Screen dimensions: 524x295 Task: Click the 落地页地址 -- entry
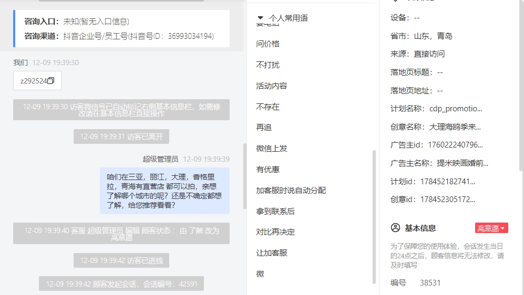click(x=416, y=91)
